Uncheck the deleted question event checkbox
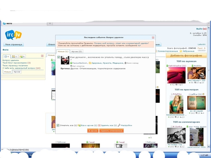This screenshot has height=158, width=211. coord(58,57)
